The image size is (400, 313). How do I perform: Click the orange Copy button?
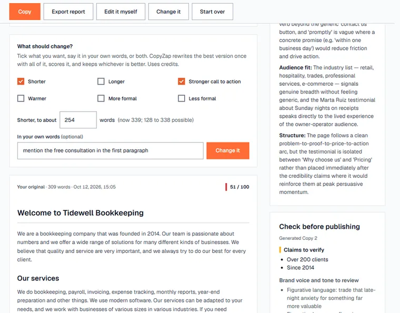[25, 12]
